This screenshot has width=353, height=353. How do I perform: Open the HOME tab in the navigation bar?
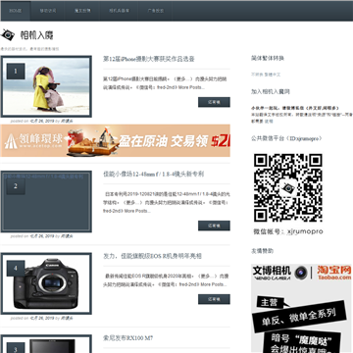coord(16,11)
